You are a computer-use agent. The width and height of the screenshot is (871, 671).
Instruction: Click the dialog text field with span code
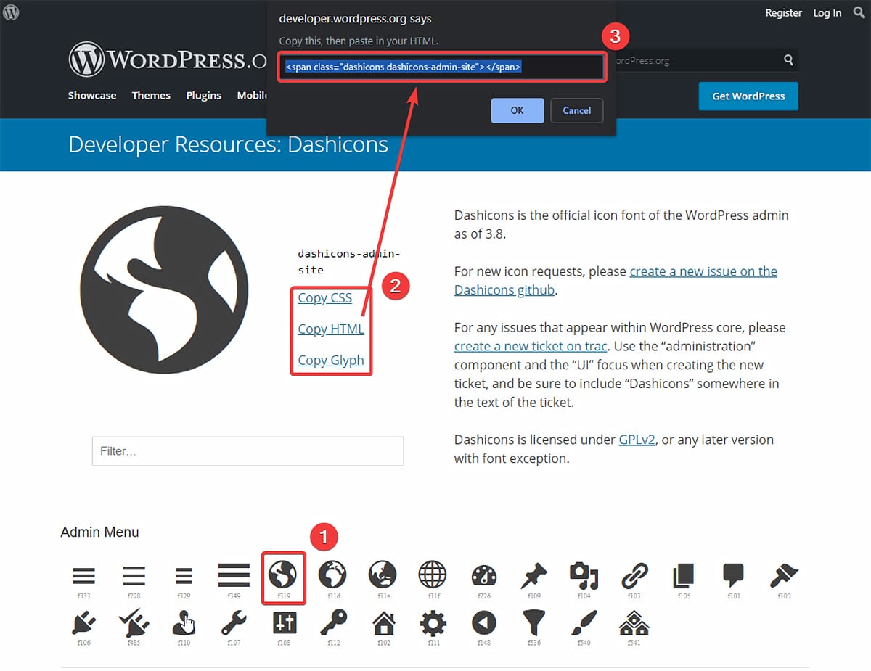coord(441,67)
